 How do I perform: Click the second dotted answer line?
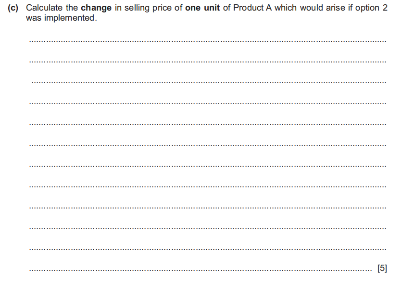207,62
